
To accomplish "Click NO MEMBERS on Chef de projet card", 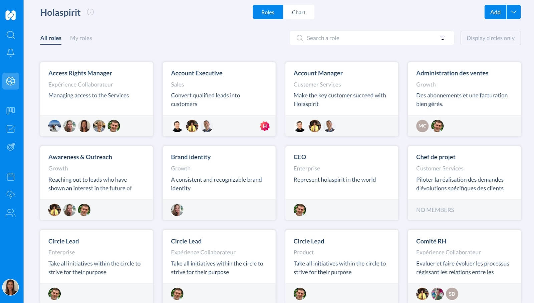I will tap(435, 210).
